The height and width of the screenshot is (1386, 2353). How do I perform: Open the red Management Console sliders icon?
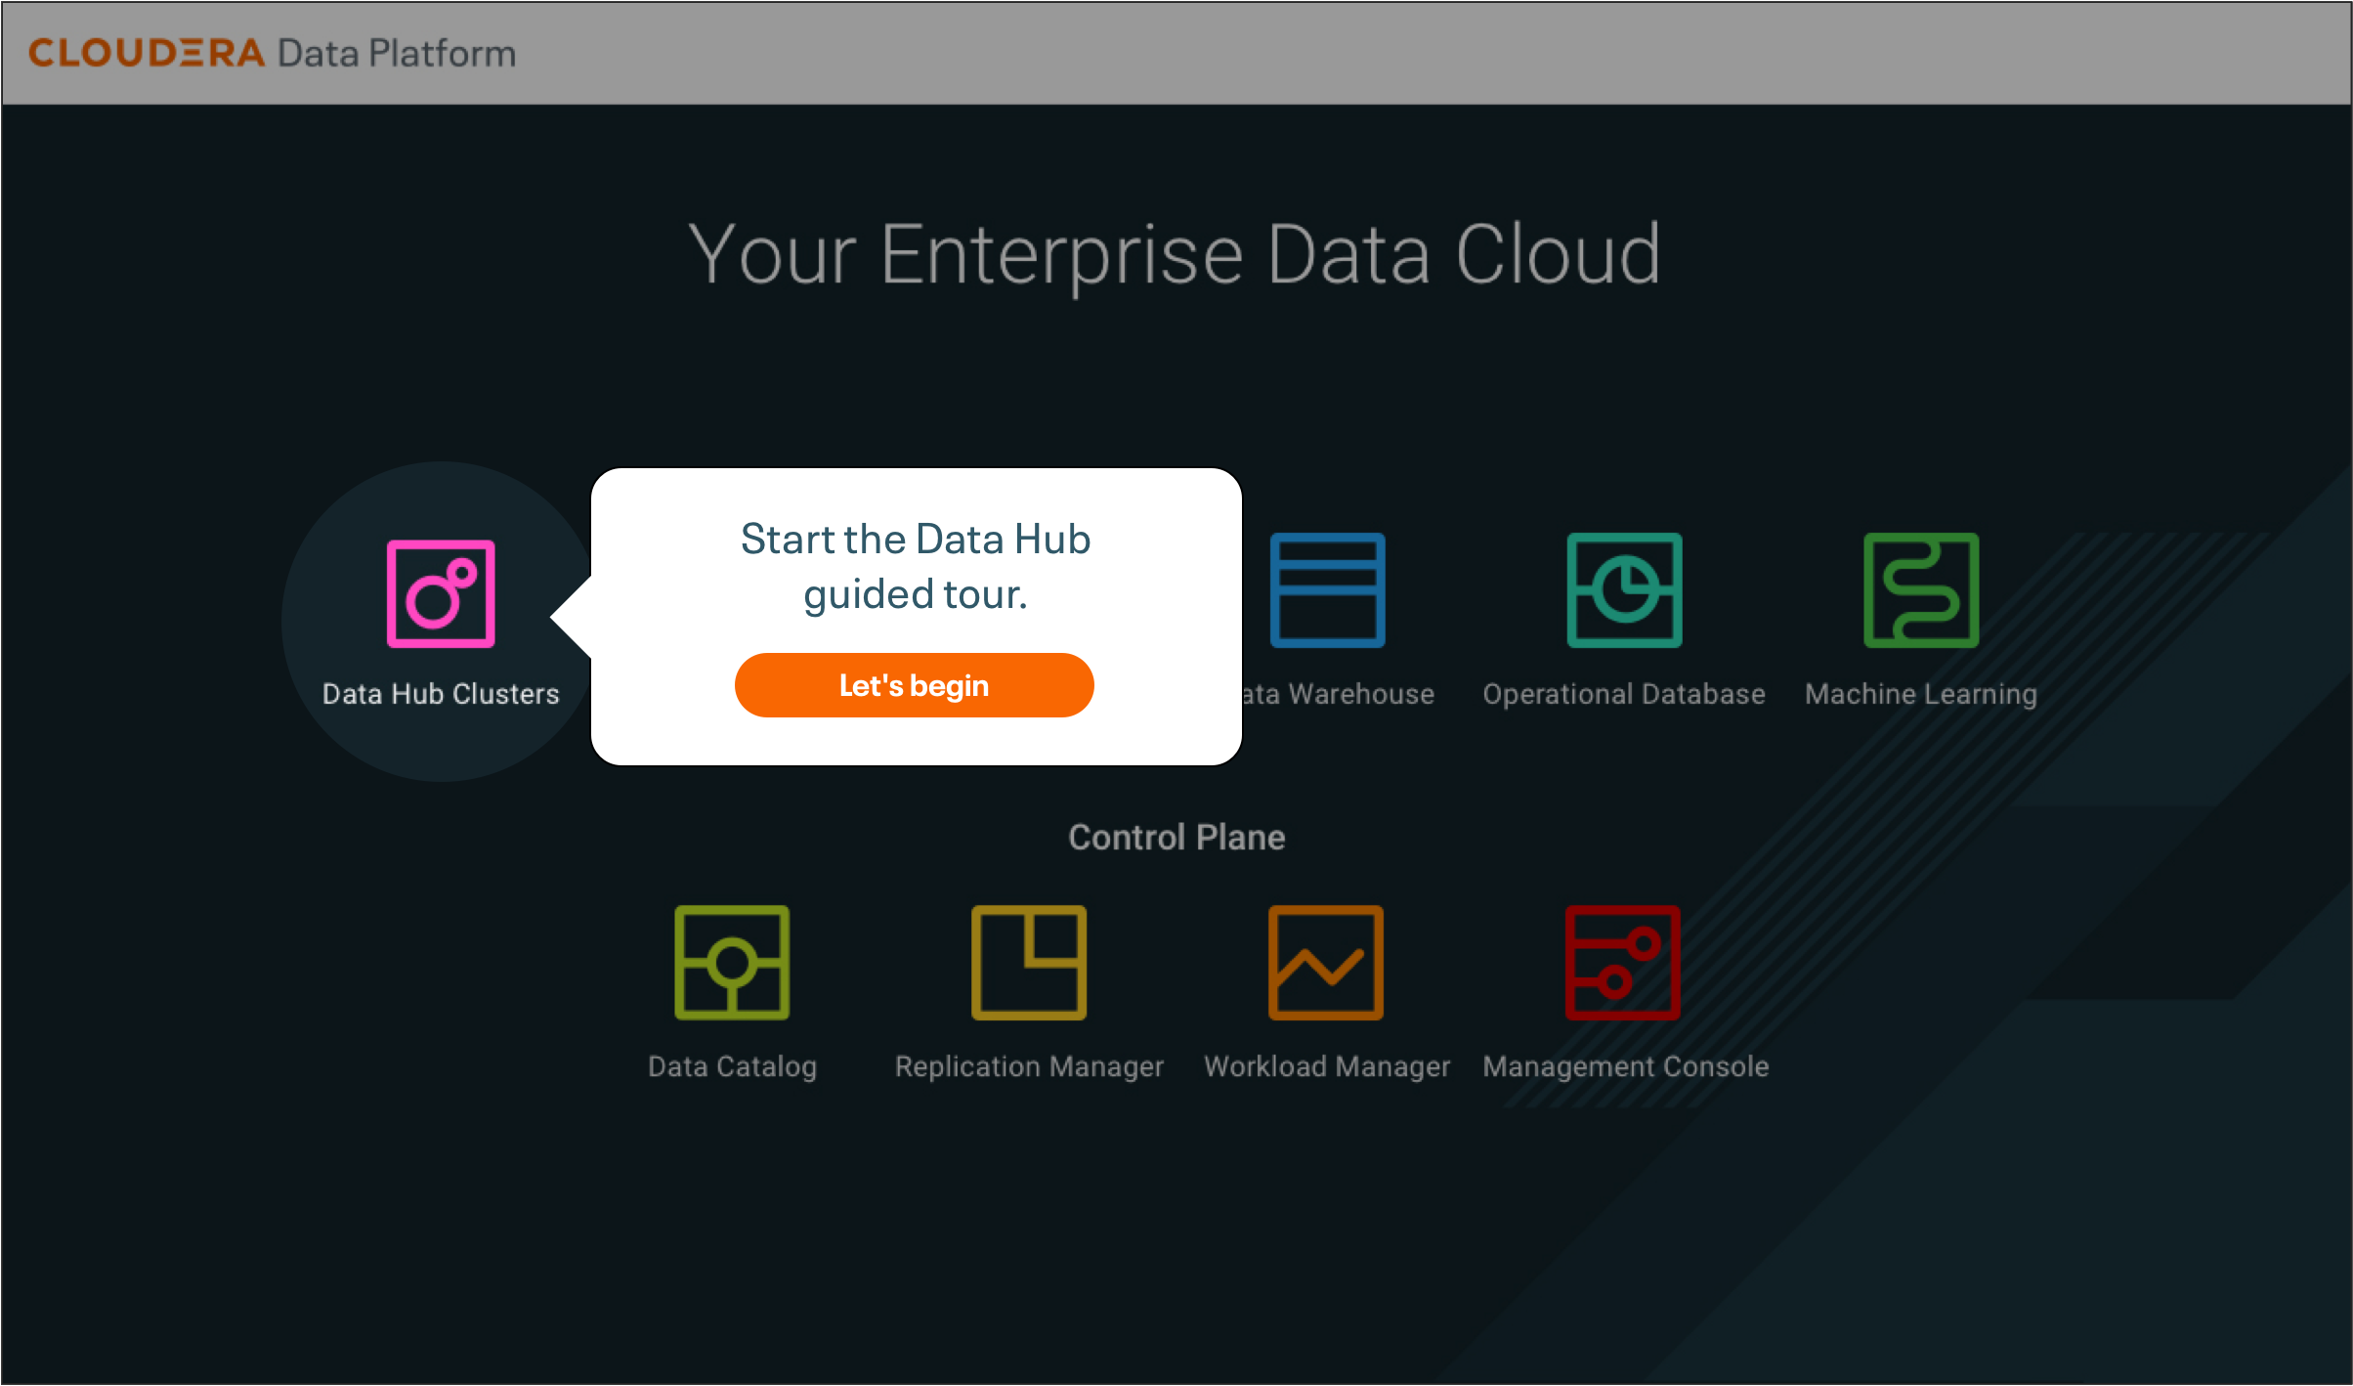coord(1622,963)
